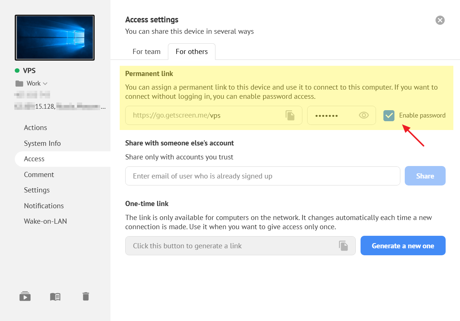Uncheck the Enable password checkbox
This screenshot has height=321, width=460.
(389, 116)
